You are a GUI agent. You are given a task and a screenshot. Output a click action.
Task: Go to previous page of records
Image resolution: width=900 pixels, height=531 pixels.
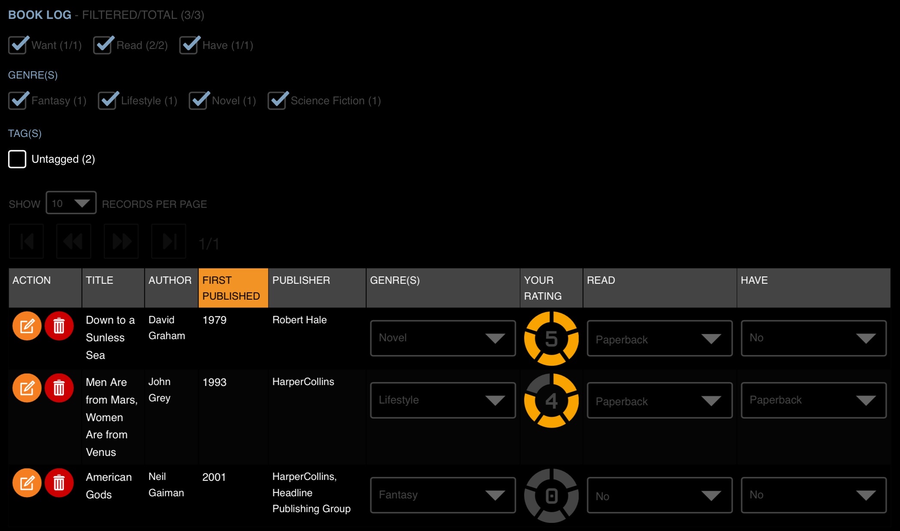pyautogui.click(x=73, y=241)
